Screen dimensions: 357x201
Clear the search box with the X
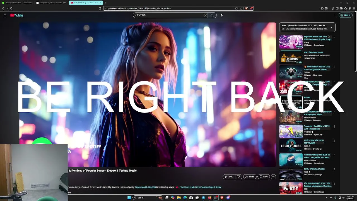[x=206, y=15]
